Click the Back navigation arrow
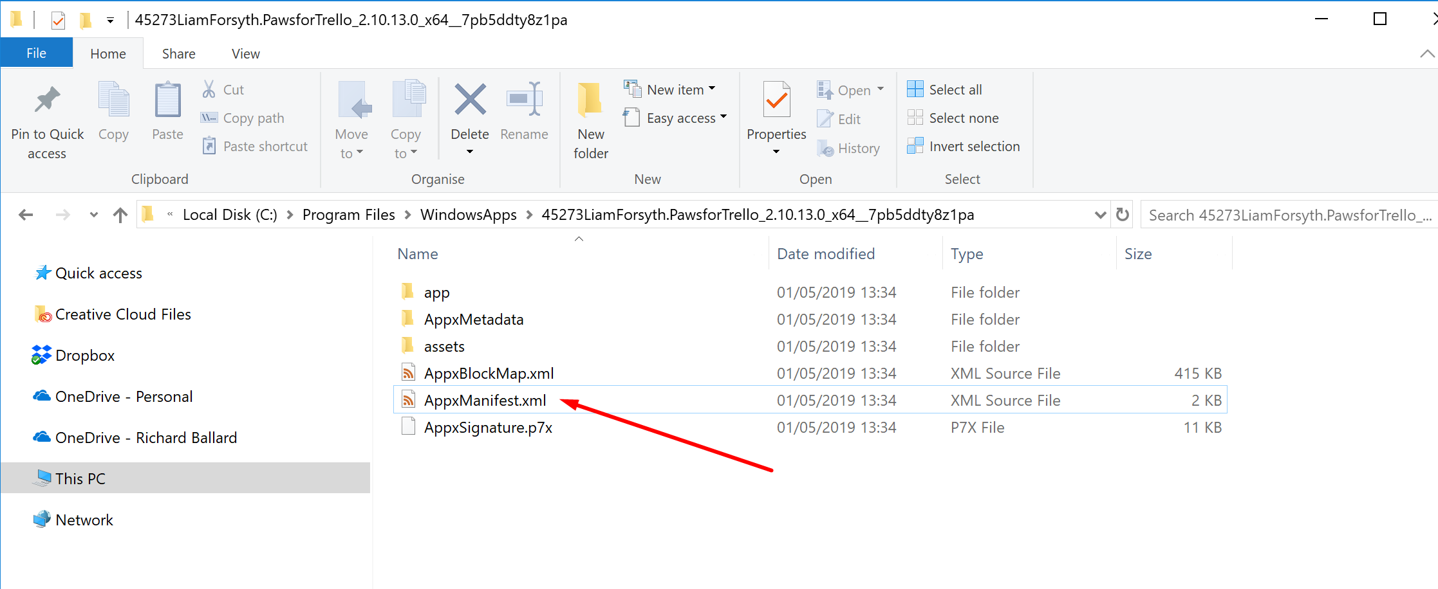 26,215
